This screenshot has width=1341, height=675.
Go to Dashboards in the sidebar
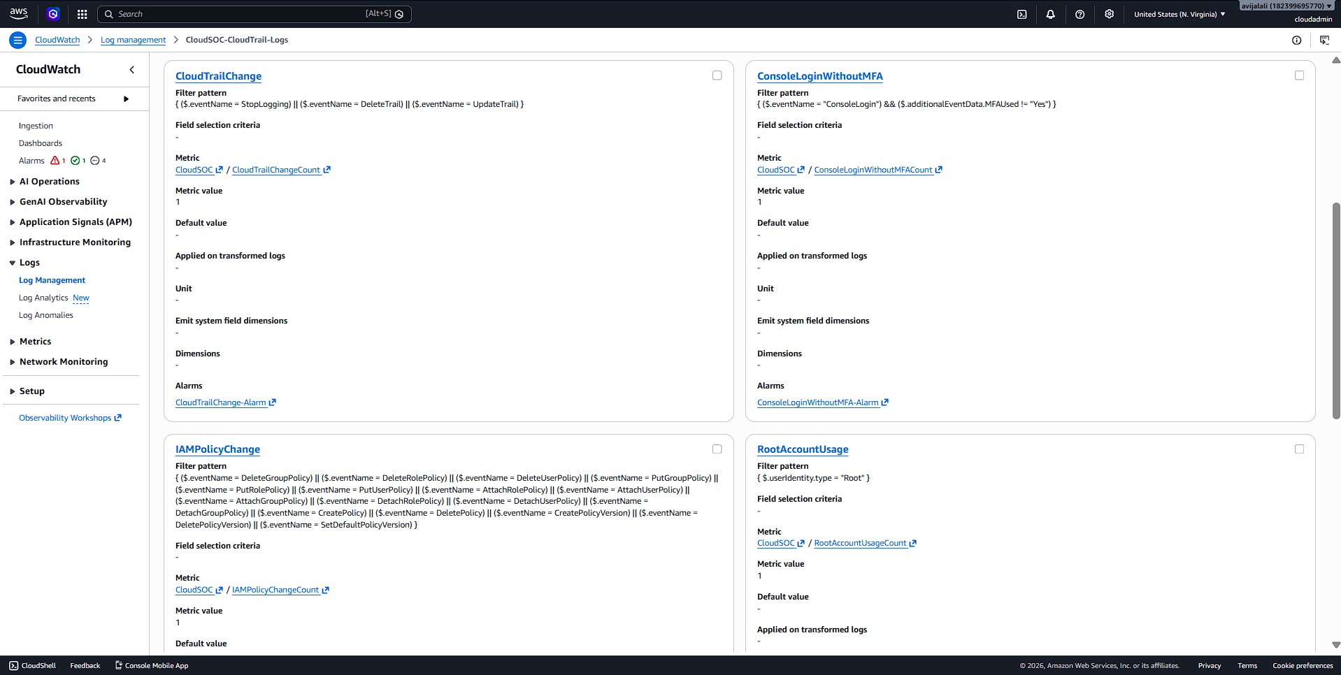(41, 143)
